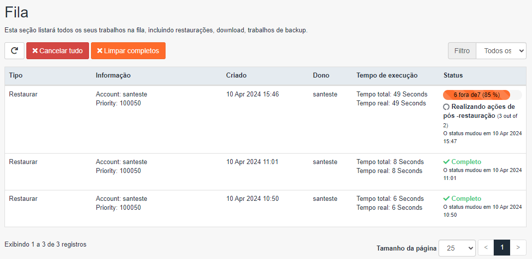Click the Dono column header
This screenshot has height=259, width=532.
tap(321, 76)
